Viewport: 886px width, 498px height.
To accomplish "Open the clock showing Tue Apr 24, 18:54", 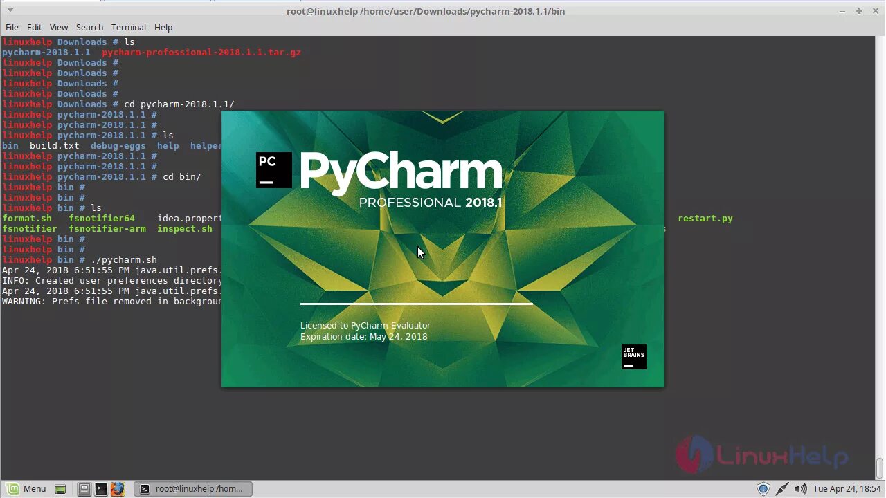I will point(847,489).
